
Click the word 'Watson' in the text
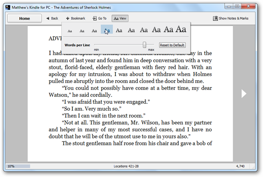(x=59, y=95)
